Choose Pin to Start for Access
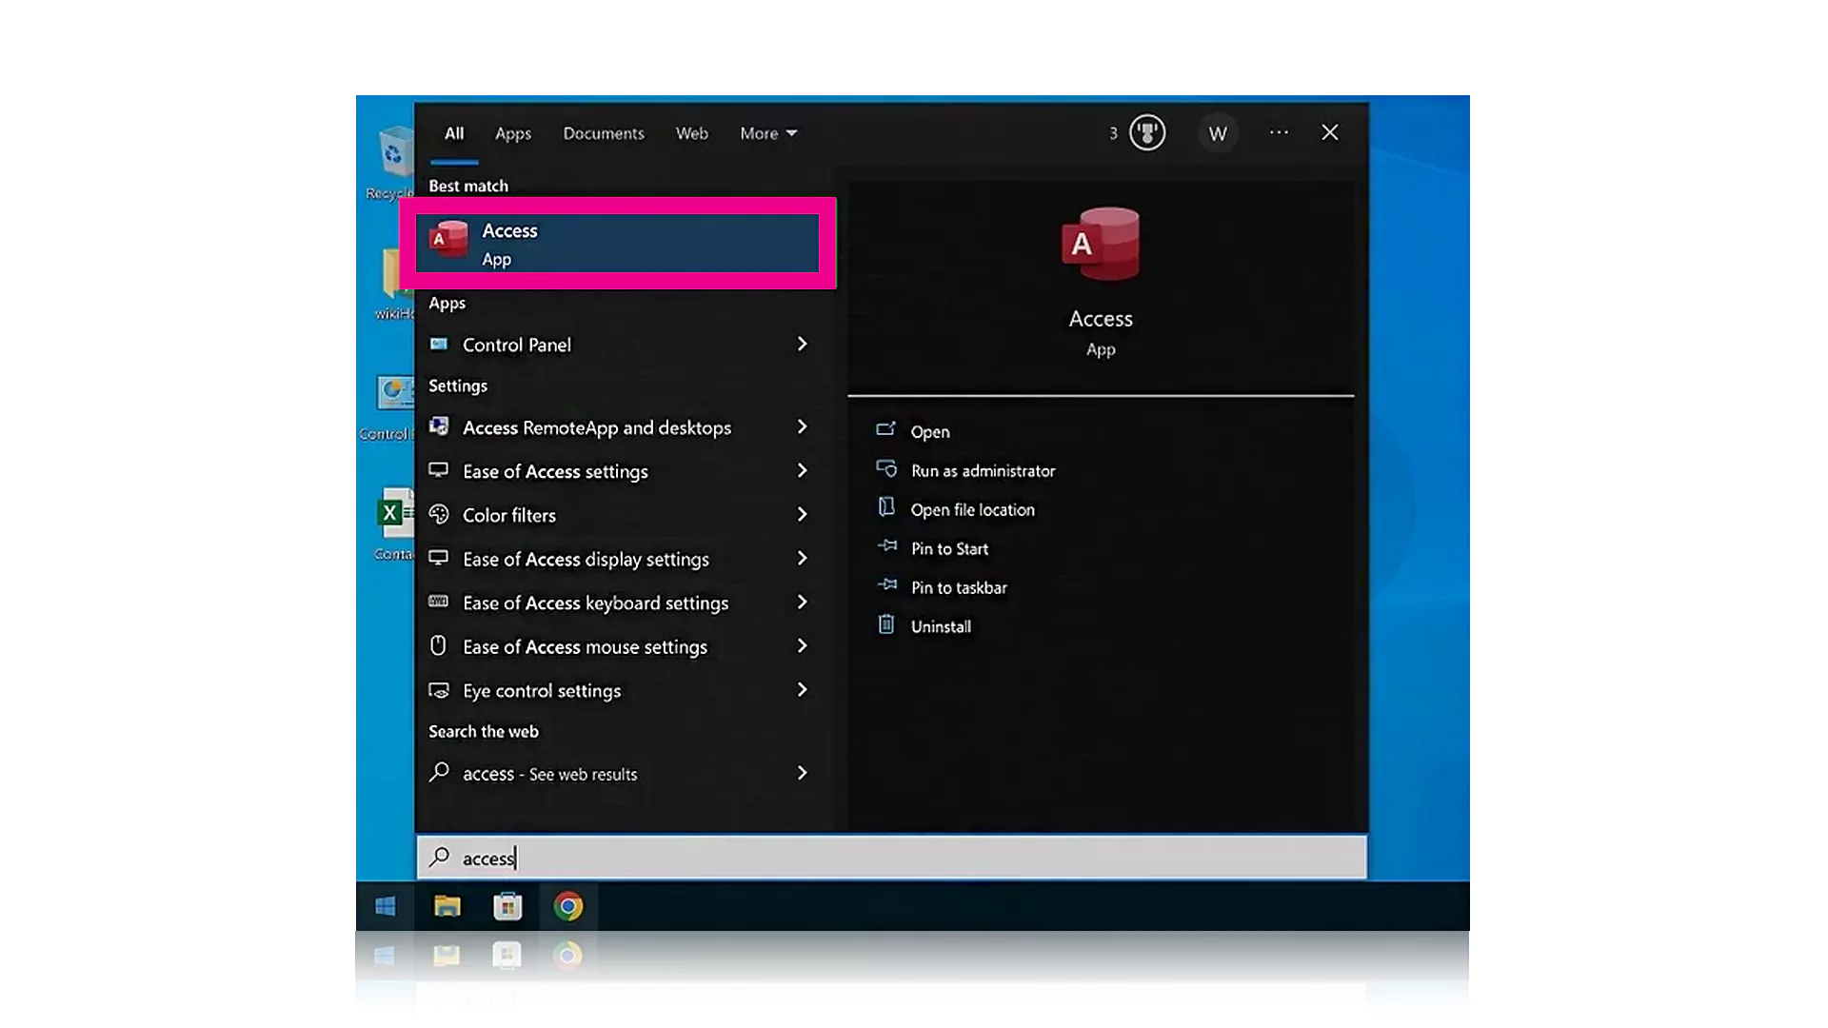The image size is (1828, 1028). 950,548
